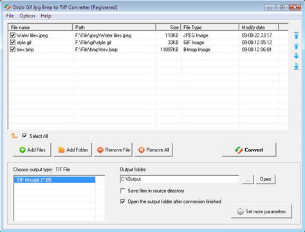Sort by the File name column header

click(41, 27)
